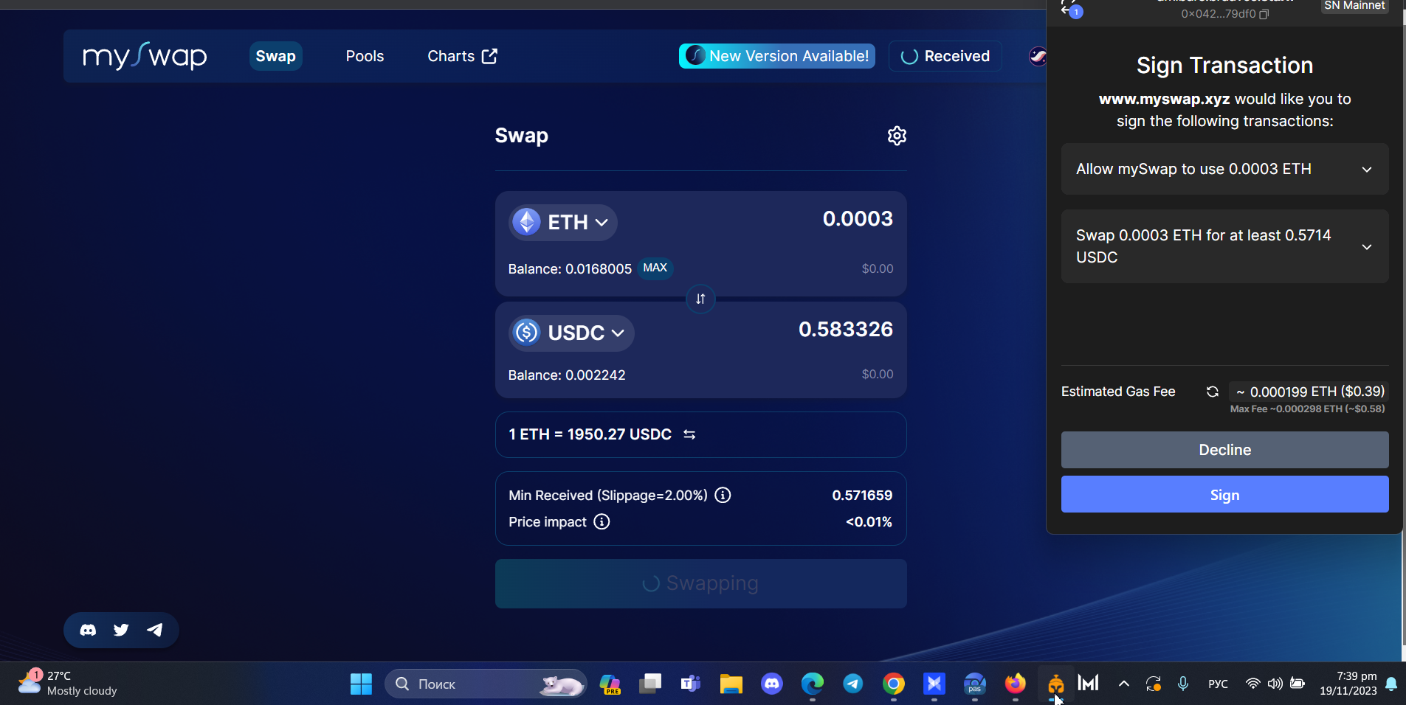Click the microphone tray icon

point(1183,684)
